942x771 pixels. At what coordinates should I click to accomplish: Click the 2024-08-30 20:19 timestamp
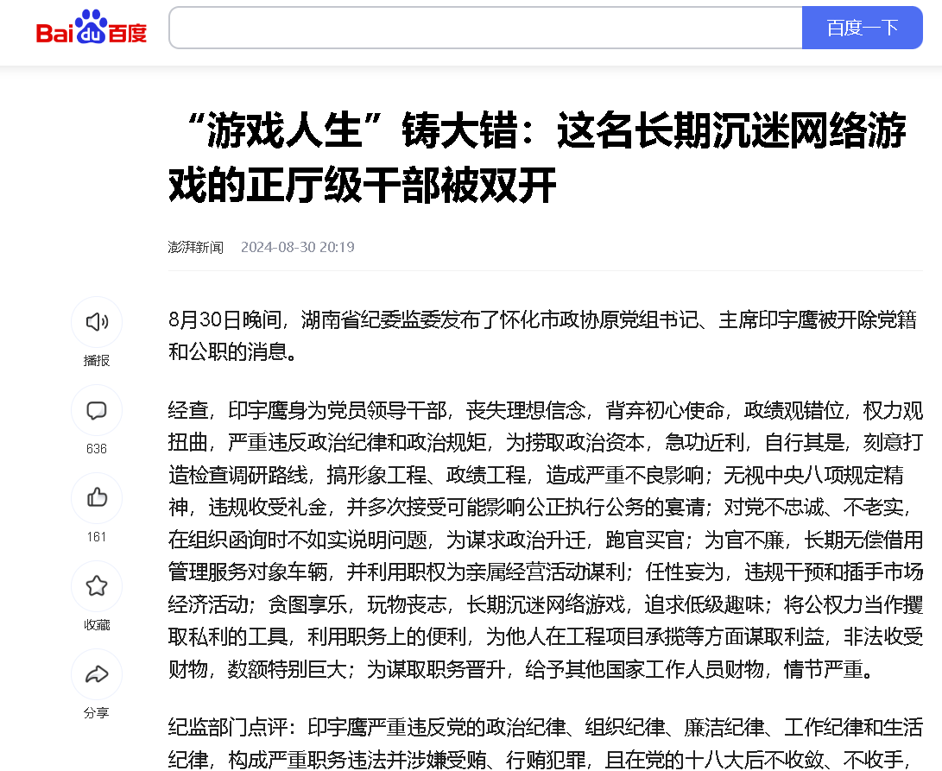click(x=297, y=247)
